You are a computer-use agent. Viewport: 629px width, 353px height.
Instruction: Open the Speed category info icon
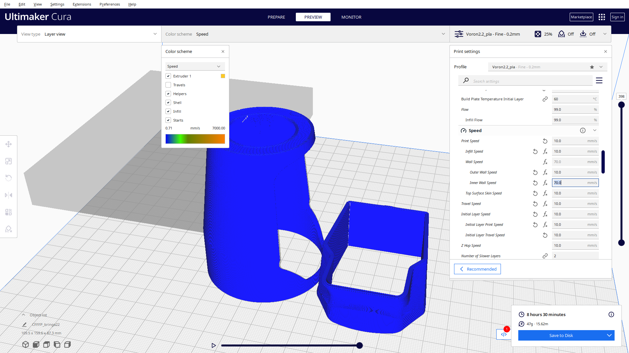click(583, 130)
